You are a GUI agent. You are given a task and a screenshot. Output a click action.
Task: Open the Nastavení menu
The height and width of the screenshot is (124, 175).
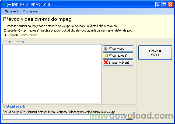pyautogui.click(x=12, y=11)
